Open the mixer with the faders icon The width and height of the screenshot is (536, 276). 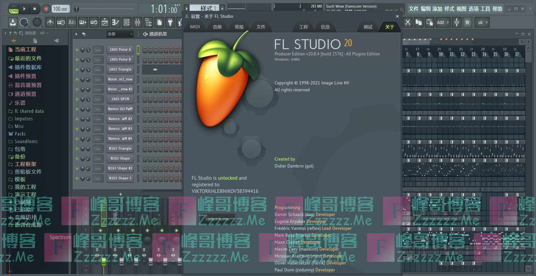point(137,22)
